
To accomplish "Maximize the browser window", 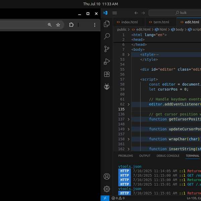I will (88, 14).
